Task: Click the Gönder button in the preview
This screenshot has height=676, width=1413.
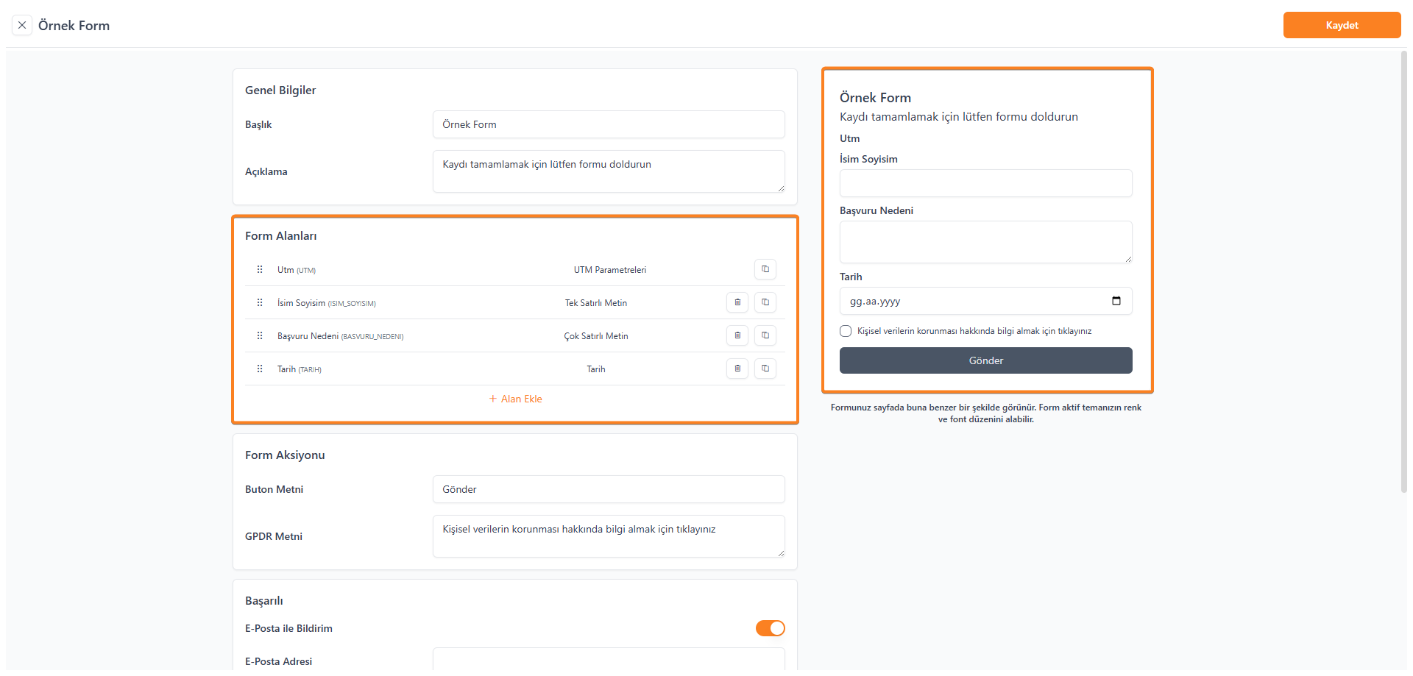Action: [x=985, y=360]
